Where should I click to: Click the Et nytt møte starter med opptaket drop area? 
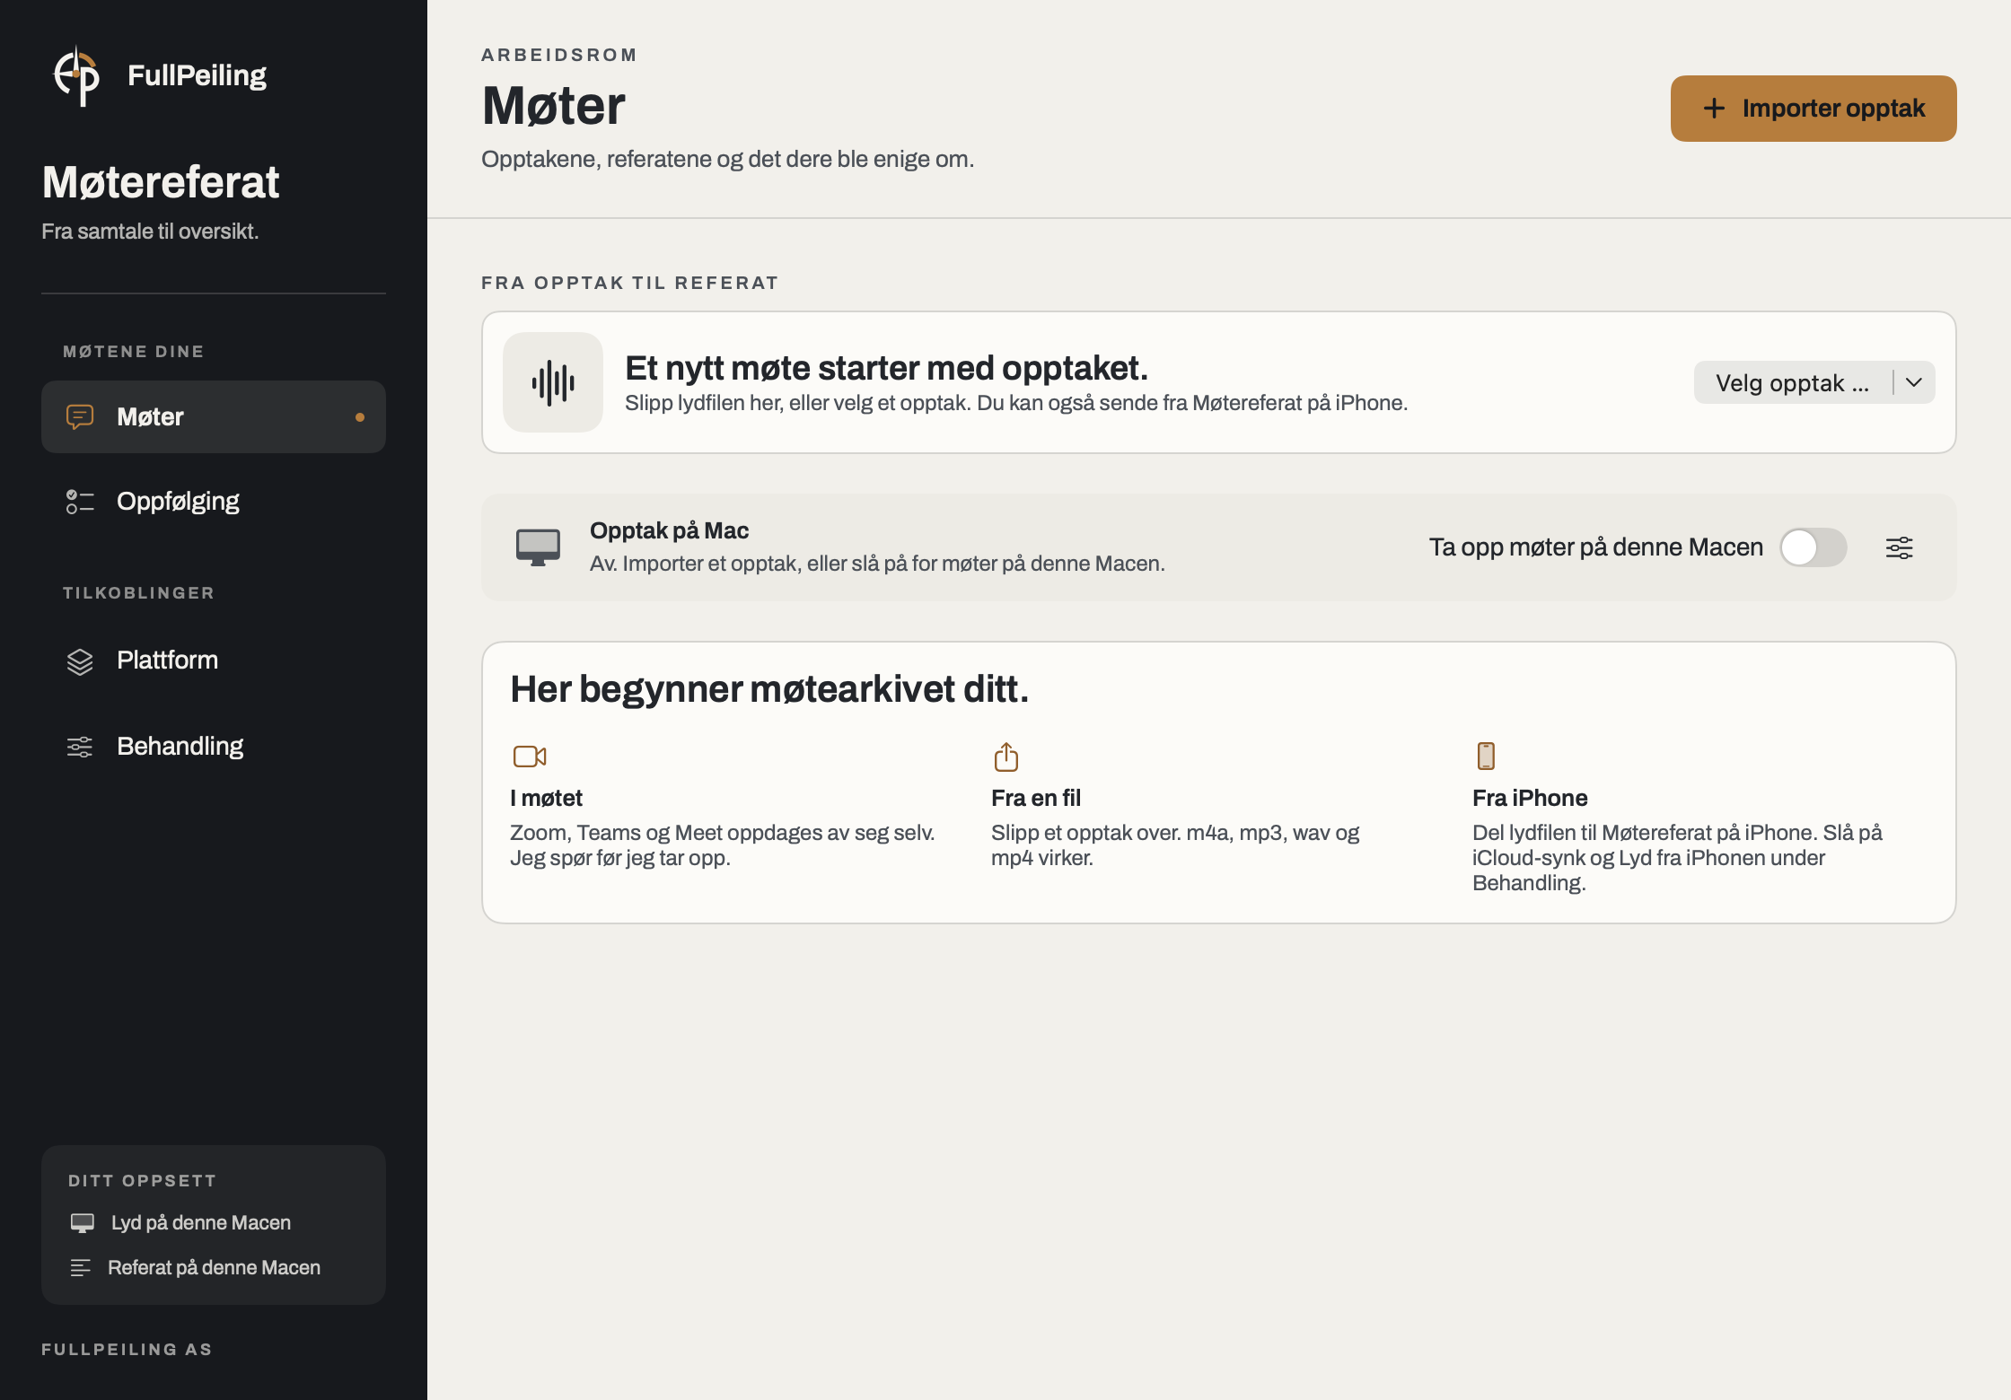(1219, 382)
